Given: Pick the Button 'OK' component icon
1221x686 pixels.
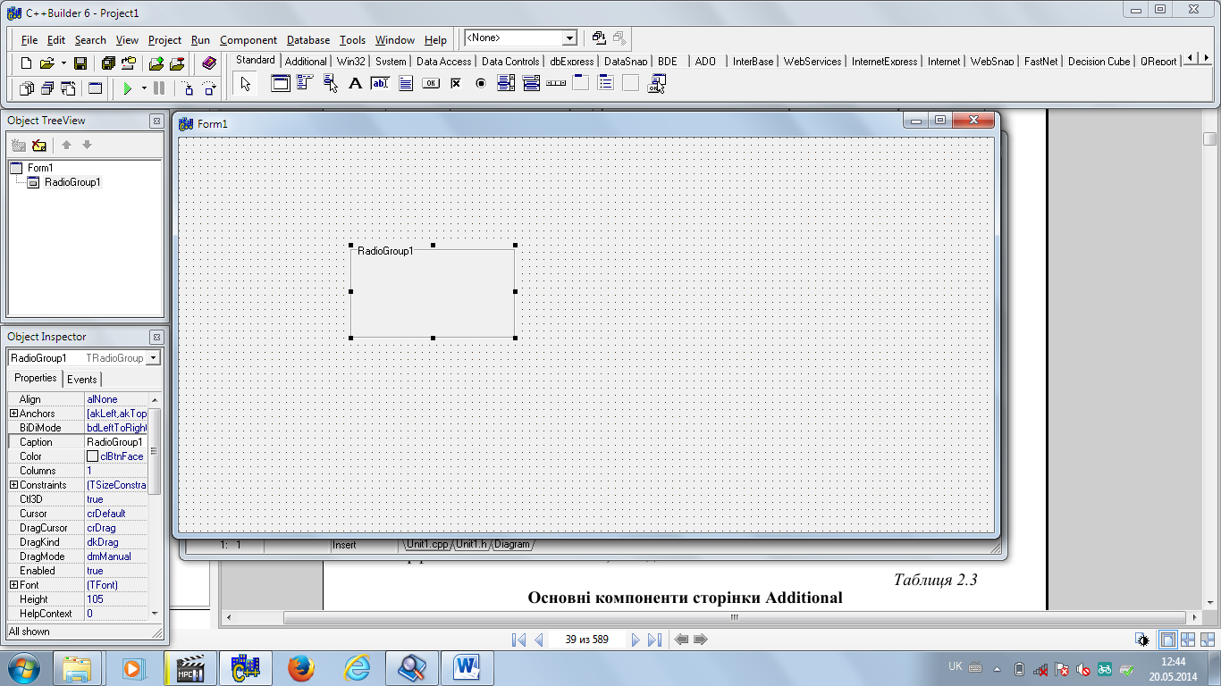Looking at the screenshot, I should click(x=430, y=84).
